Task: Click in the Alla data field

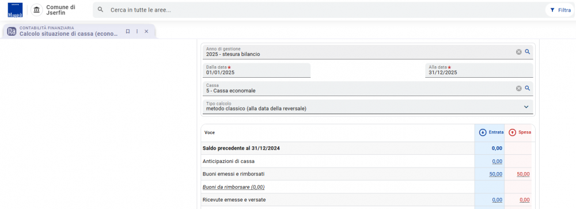Action: (x=479, y=70)
